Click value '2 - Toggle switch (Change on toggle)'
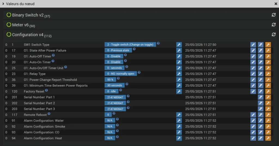The height and width of the screenshot is (146, 279). (130, 44)
